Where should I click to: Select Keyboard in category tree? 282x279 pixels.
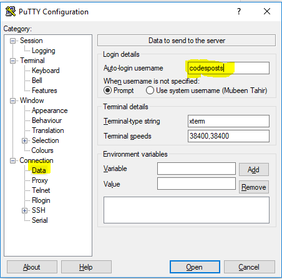[x=46, y=71]
